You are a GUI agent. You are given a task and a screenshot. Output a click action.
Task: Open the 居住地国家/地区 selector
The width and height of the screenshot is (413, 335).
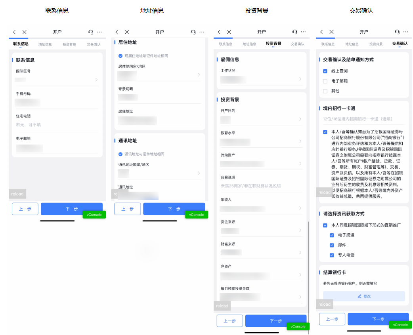pos(159,75)
